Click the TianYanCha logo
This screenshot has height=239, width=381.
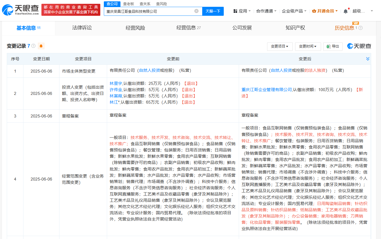[x=20, y=10]
